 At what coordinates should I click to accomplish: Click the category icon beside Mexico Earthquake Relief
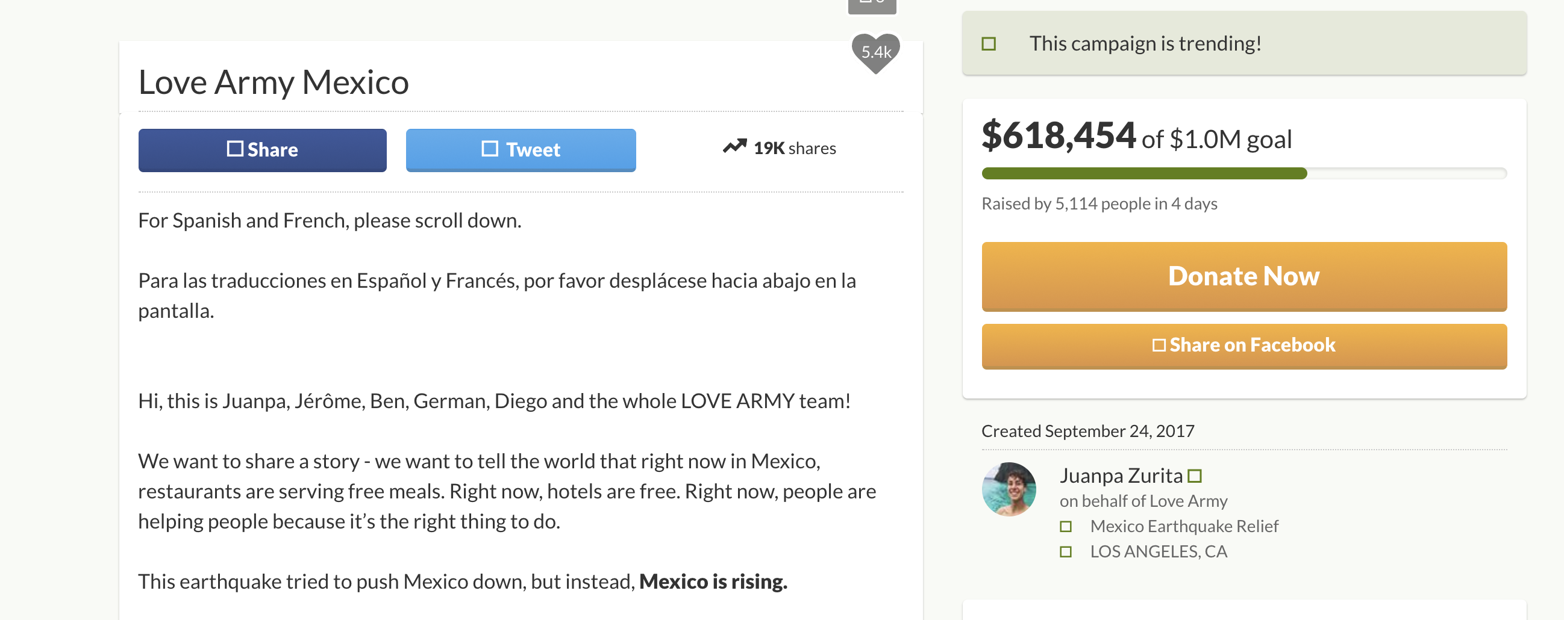(1066, 526)
